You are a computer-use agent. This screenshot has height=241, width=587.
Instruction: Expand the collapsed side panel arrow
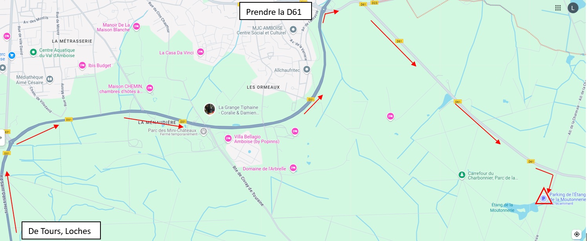[2, 138]
